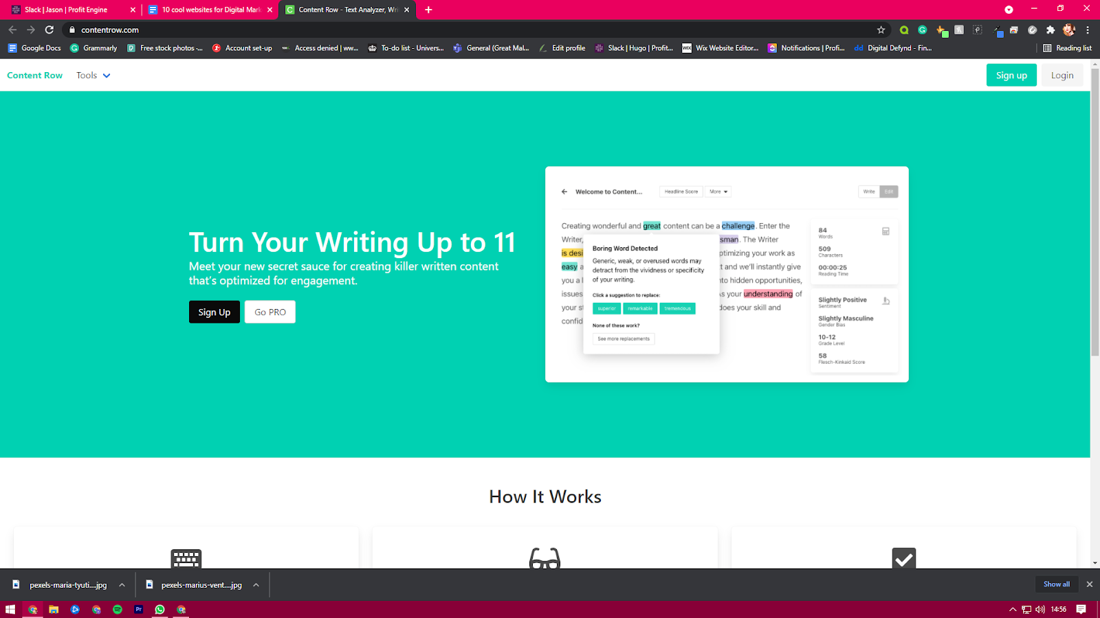Screen dimensions: 1100x618
Task: Open the Extensions puzzle piece menu
Action: coord(1050,30)
